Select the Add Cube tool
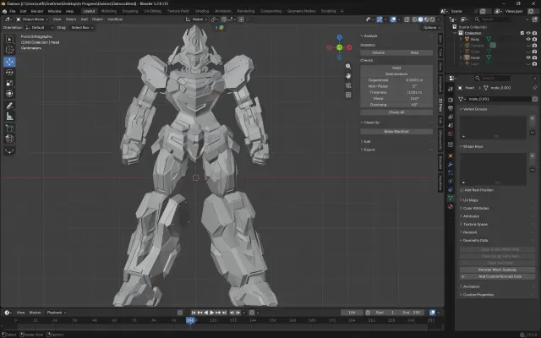 [9, 128]
